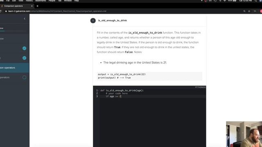Open the History menu
This screenshot has width=262, height=147.
pos(29,1)
